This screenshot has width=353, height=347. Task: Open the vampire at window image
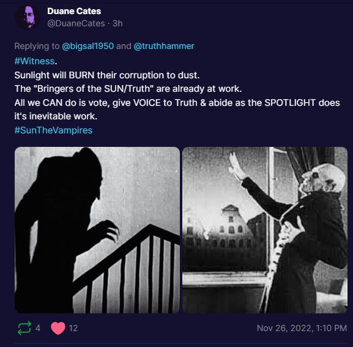pos(265,230)
